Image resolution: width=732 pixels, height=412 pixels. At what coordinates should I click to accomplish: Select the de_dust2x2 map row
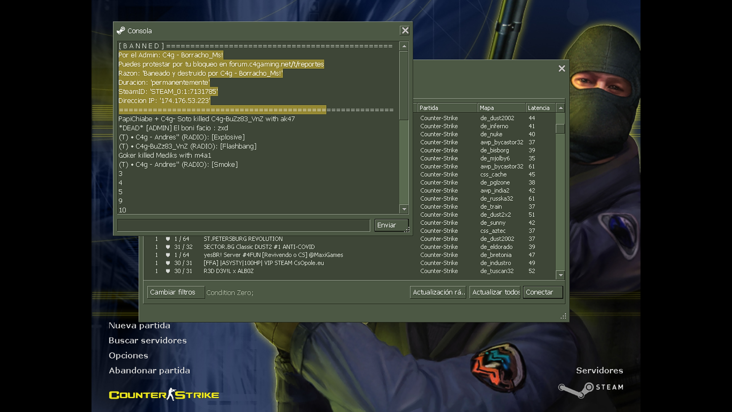485,214
